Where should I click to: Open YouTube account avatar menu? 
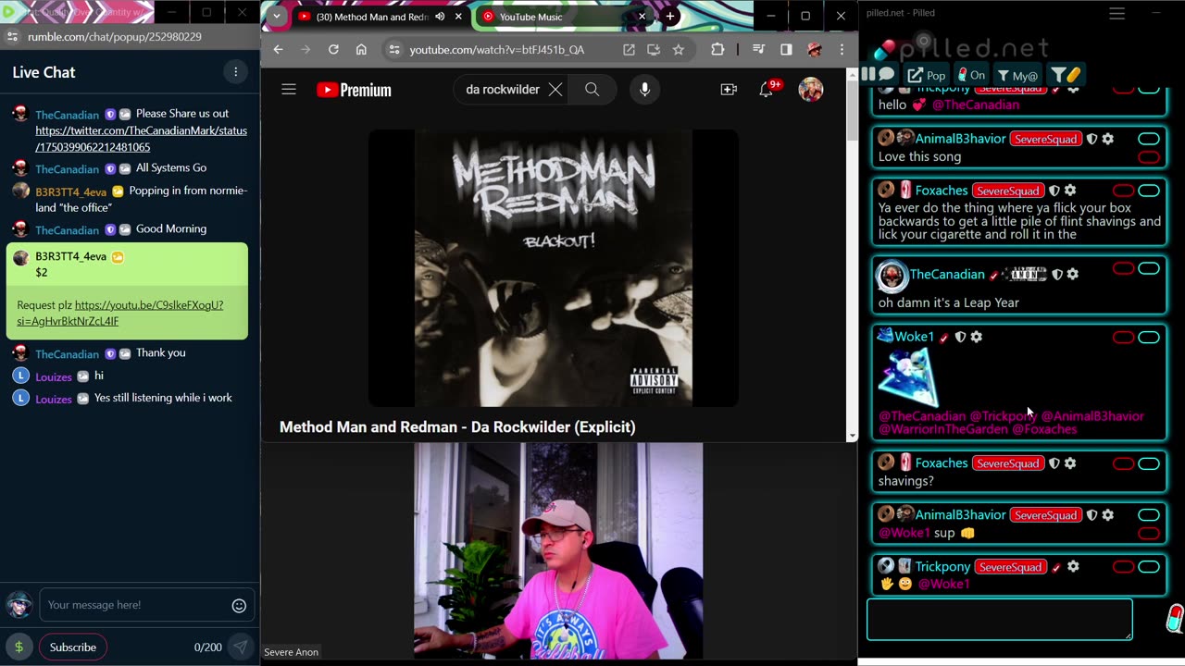pyautogui.click(x=811, y=90)
